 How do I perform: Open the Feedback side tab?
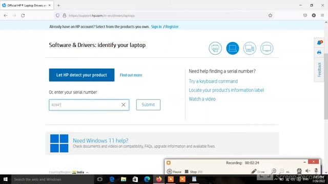pyautogui.click(x=319, y=70)
